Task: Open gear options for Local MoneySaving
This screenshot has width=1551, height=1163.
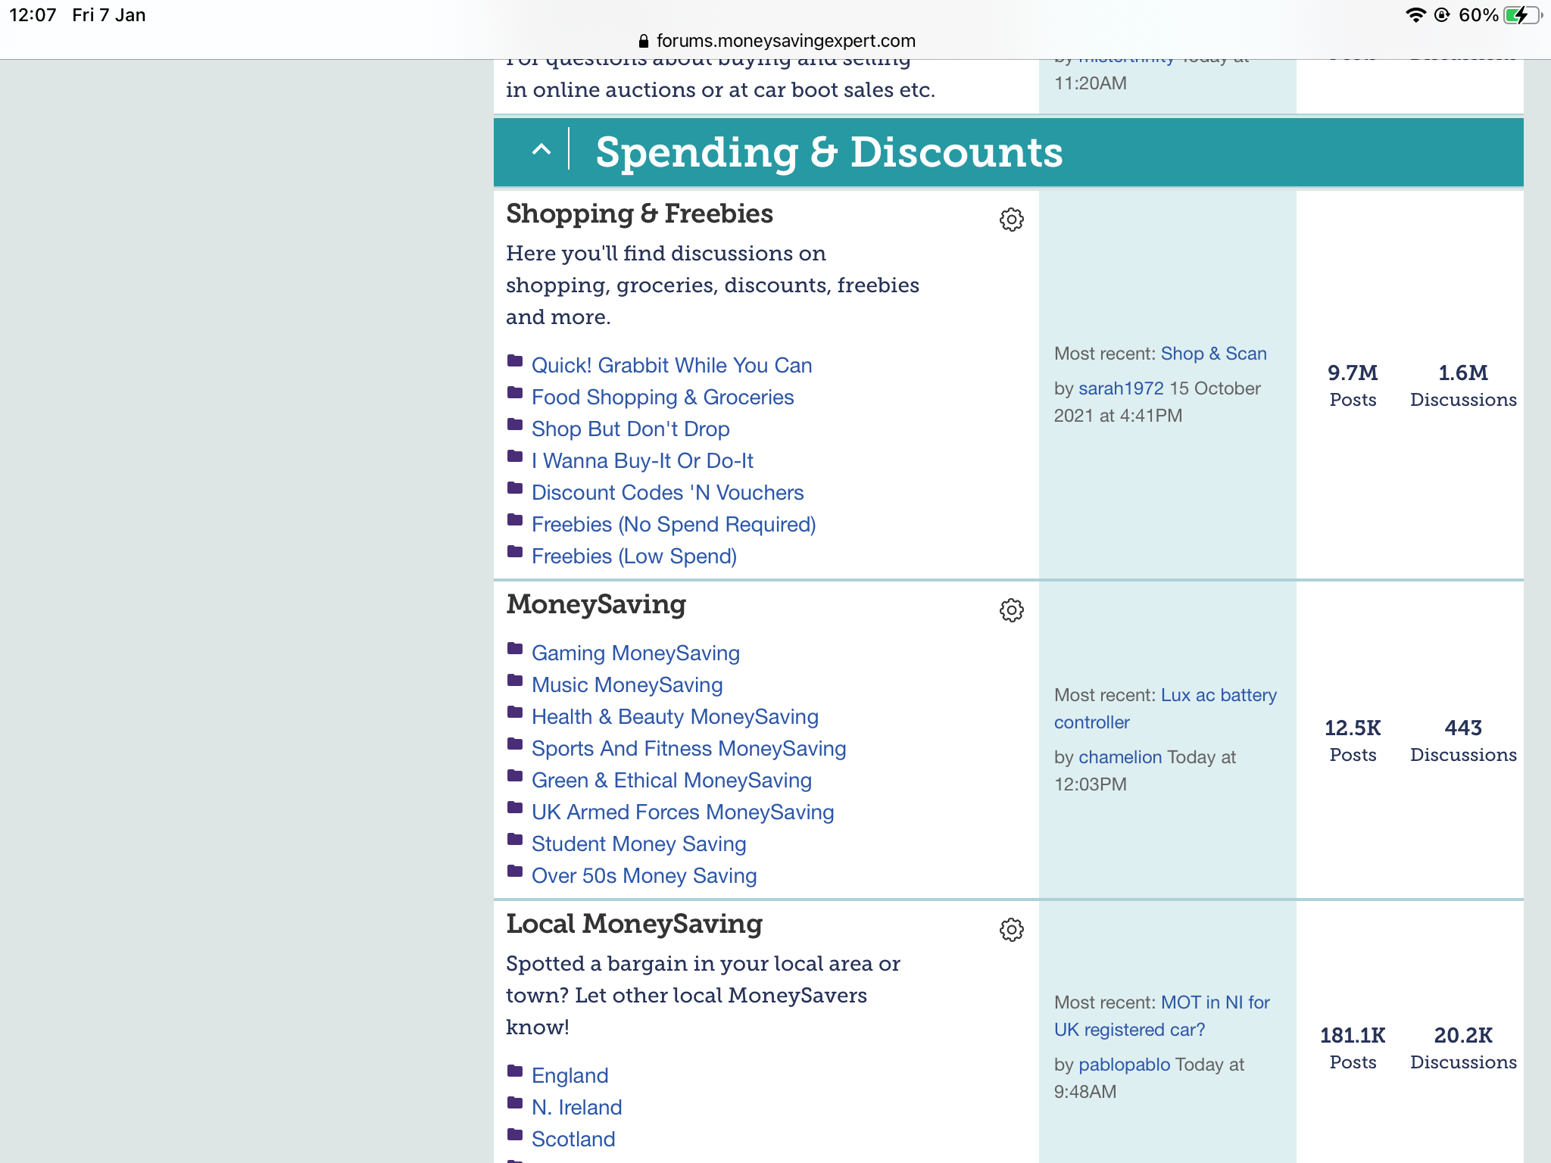Action: click(1011, 930)
